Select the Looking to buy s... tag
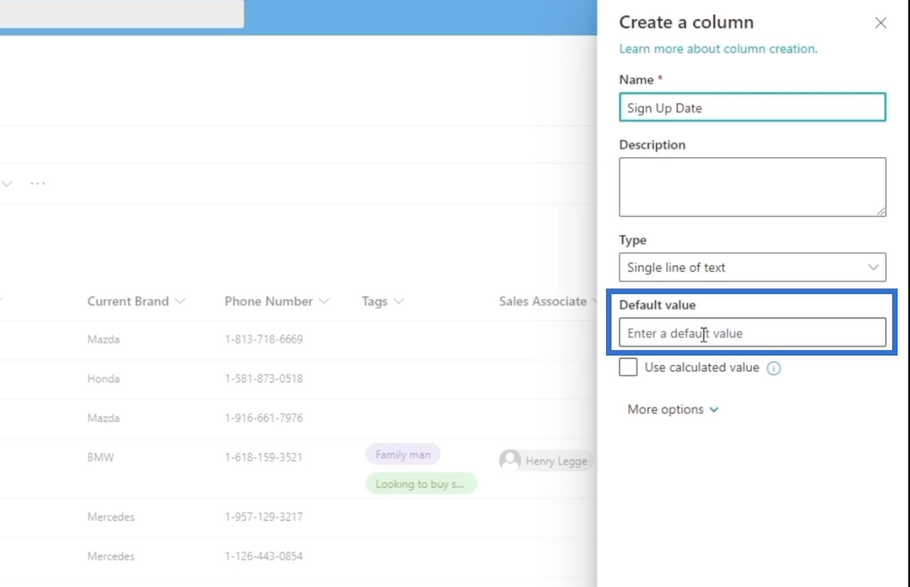The height and width of the screenshot is (587, 910). tap(421, 484)
